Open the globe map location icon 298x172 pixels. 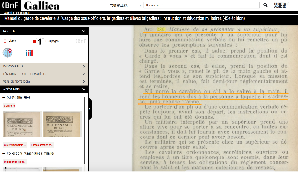pyautogui.click(x=8, y=52)
